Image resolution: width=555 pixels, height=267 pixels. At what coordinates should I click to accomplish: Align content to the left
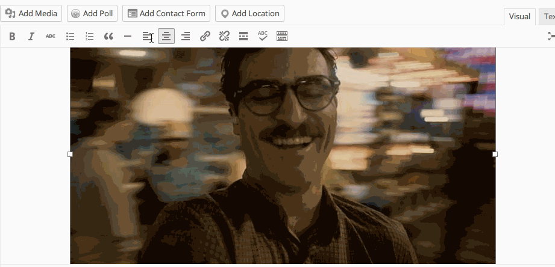tap(147, 37)
